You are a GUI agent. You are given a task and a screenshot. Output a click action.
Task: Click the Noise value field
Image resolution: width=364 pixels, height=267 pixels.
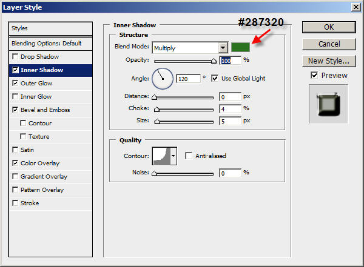[x=231, y=173]
